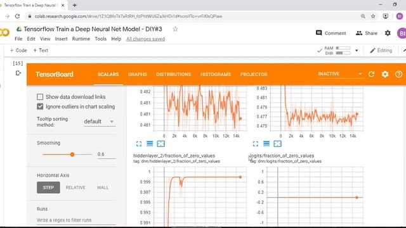Click the Colab notebook title text
Viewport: 406px width, 228px height.
93,29
